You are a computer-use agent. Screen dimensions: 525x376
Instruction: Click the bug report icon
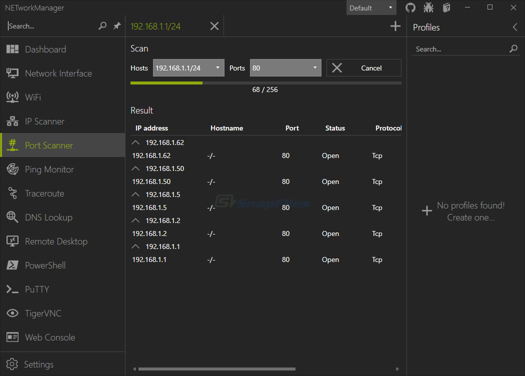[428, 7]
